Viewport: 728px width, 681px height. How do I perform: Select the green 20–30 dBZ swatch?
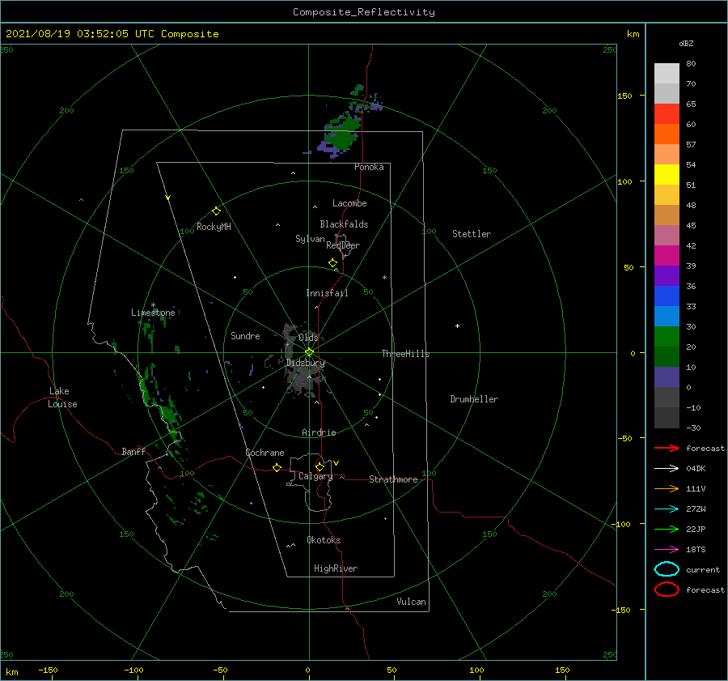coord(667,337)
